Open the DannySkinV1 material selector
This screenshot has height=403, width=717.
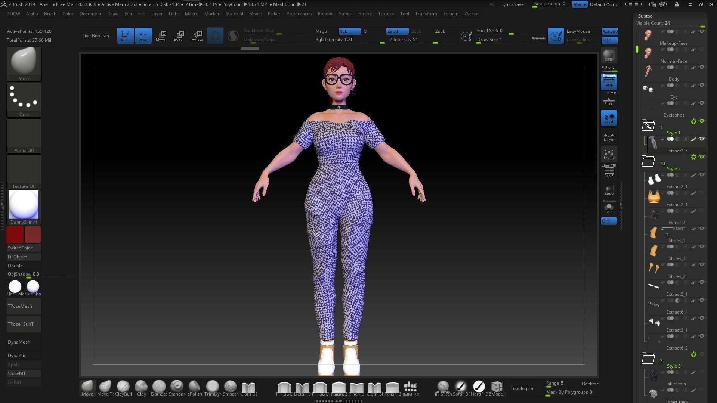pos(24,208)
